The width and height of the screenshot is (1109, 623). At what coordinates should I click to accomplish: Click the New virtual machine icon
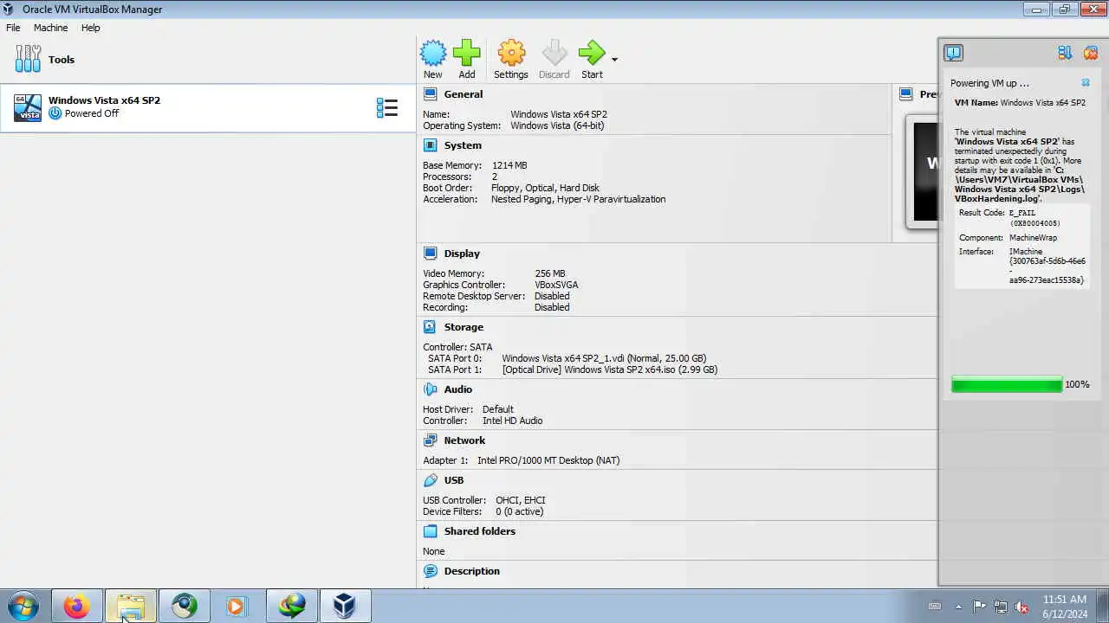pos(433,54)
